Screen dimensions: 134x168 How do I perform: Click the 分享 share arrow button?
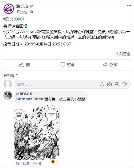110,65
